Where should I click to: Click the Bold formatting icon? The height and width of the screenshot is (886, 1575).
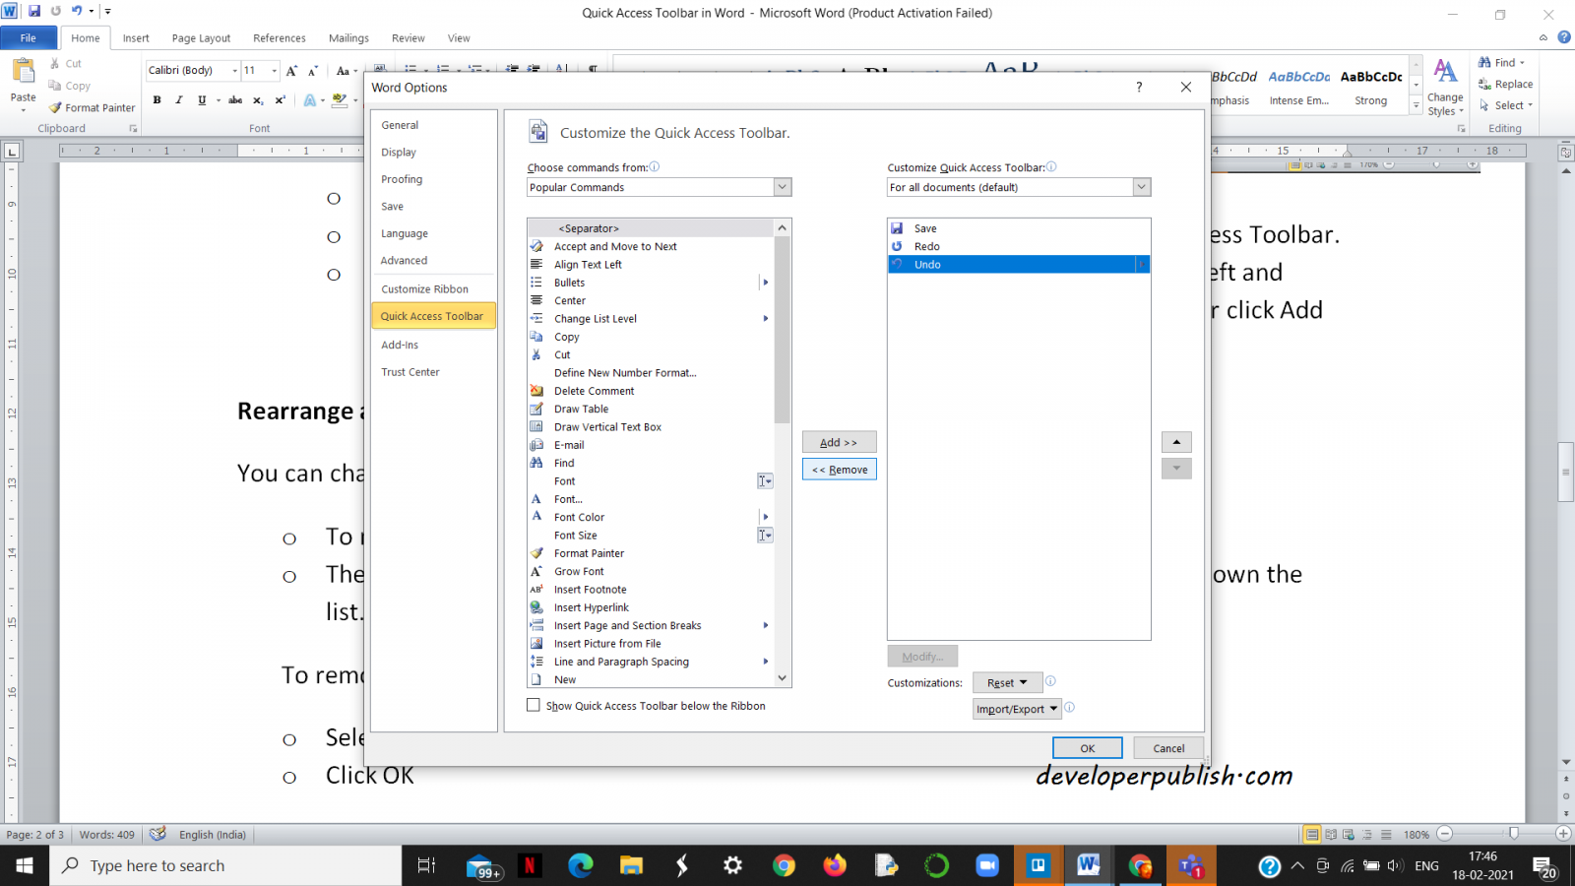[157, 99]
